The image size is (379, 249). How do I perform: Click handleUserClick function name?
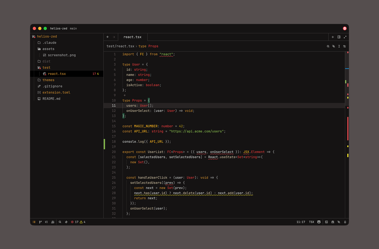[153, 178]
